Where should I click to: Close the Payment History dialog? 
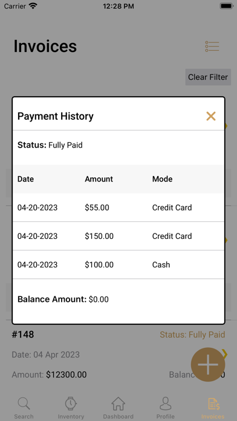pyautogui.click(x=210, y=116)
